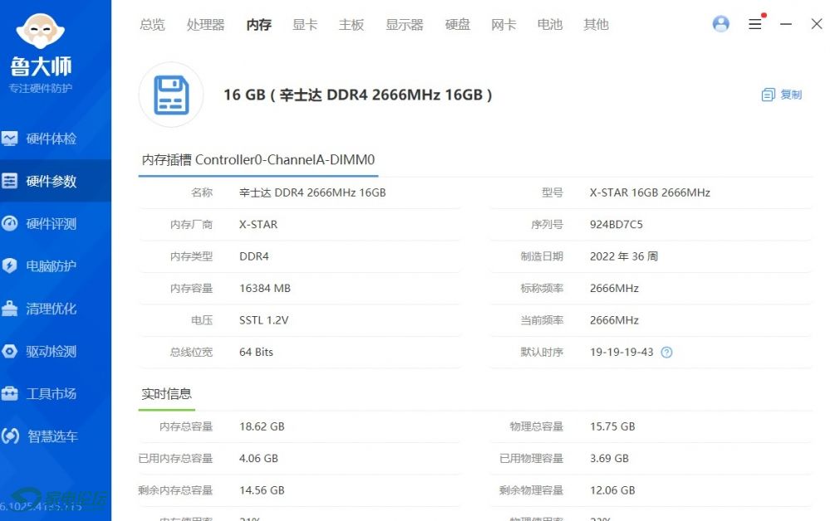Select 硬件参数 in the sidebar
Viewport: 830px width, 521px height.
[56, 181]
